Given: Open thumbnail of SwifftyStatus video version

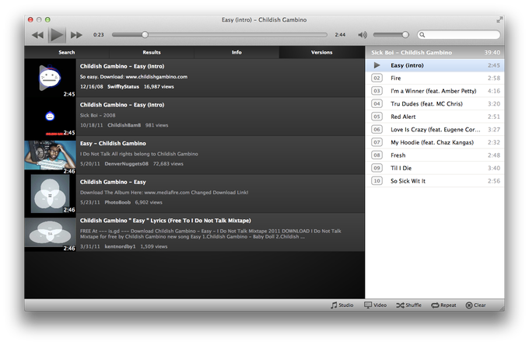Looking at the screenshot, I should click(51, 78).
